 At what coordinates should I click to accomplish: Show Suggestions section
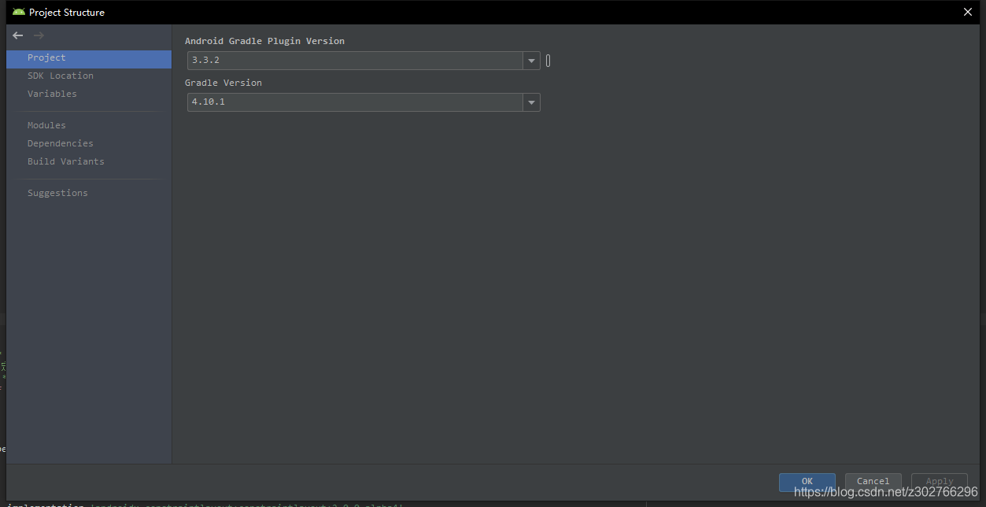pos(57,193)
